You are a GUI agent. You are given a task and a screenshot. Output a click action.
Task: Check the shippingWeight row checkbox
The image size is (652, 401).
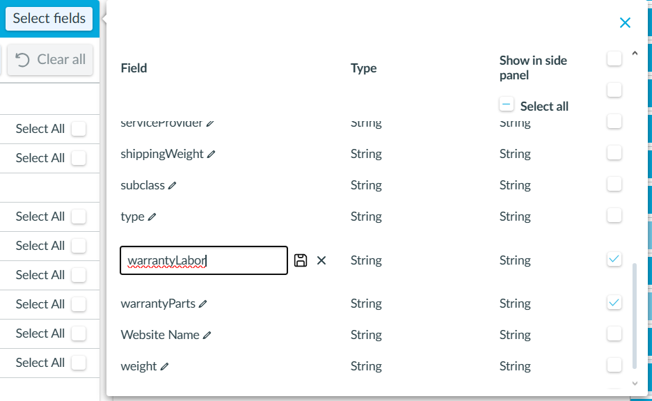tap(614, 153)
